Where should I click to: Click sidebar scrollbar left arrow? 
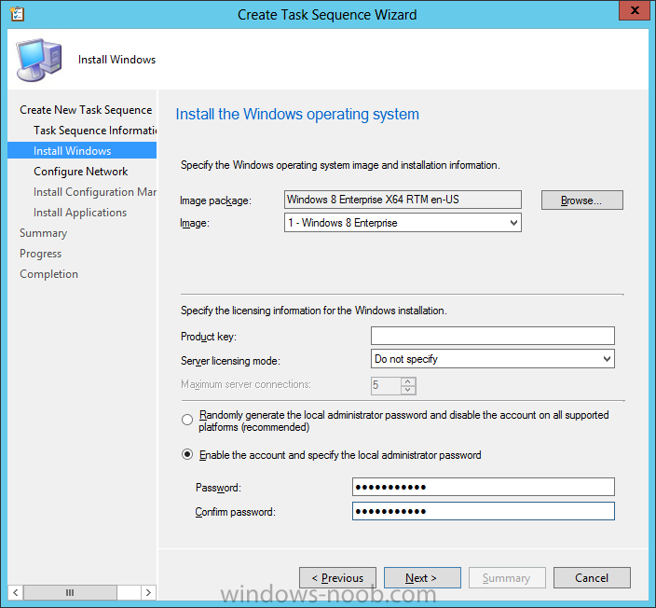pos(16,592)
